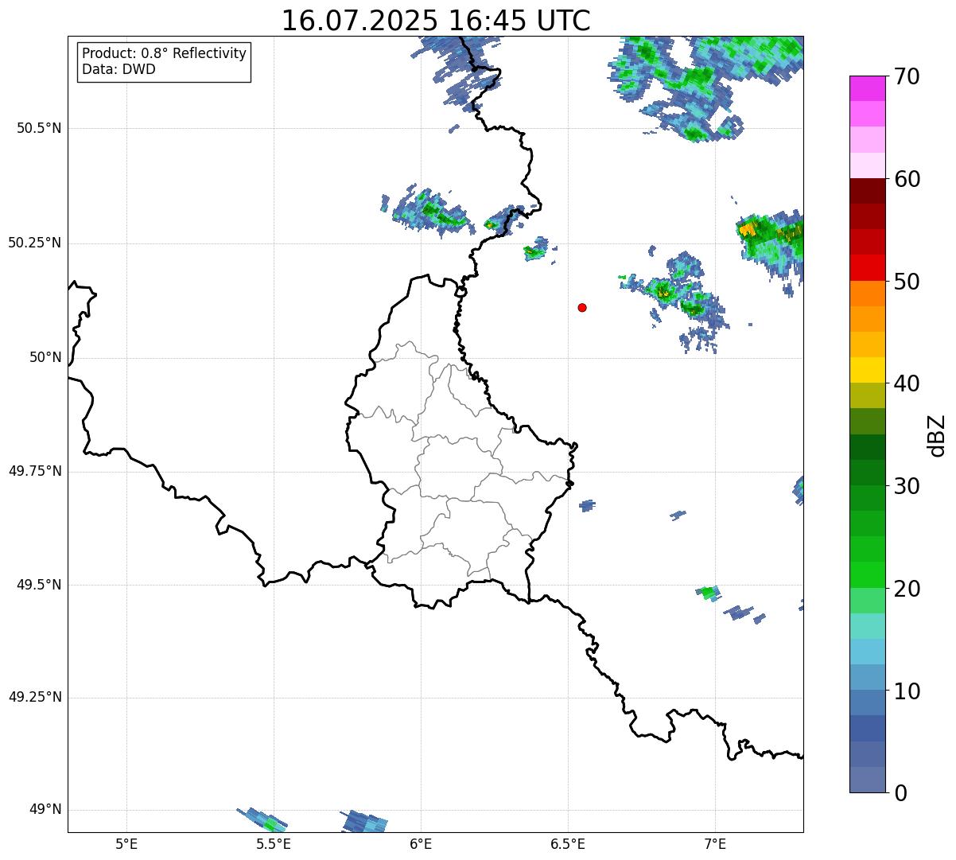Screen dimensions: 956x860
Task: Click the 'dBZ' colorbar axis label
Action: 937,434
